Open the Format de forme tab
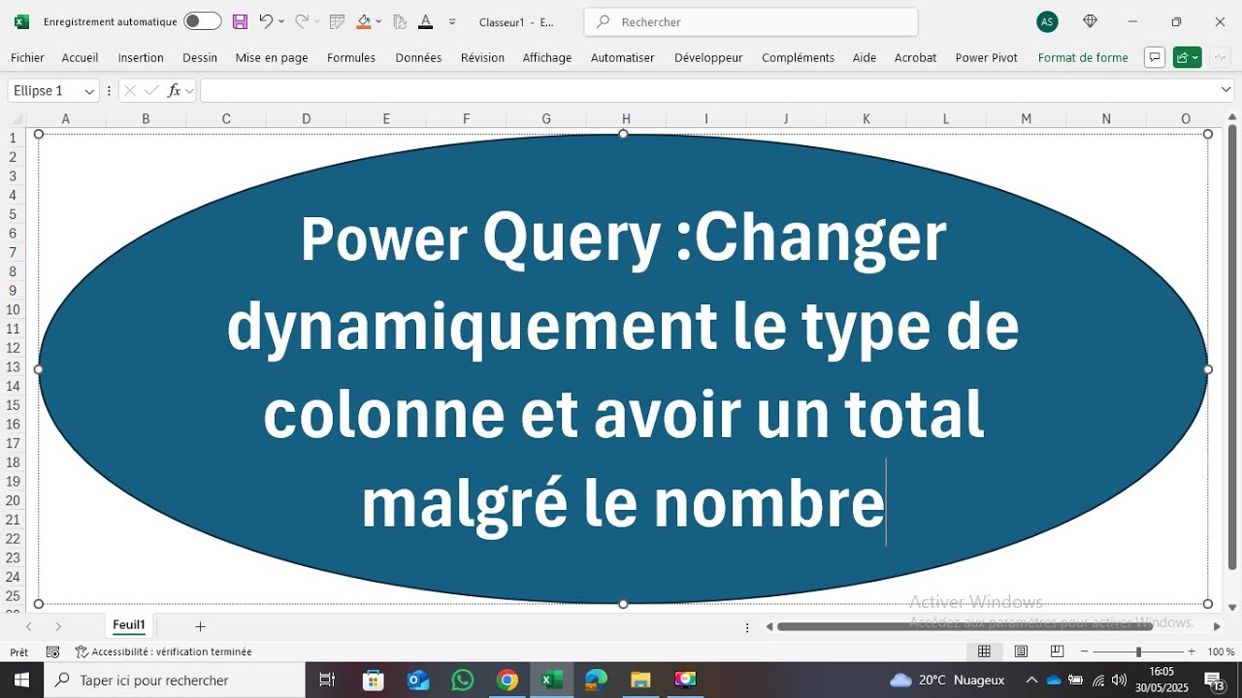The height and width of the screenshot is (698, 1242). (x=1083, y=57)
